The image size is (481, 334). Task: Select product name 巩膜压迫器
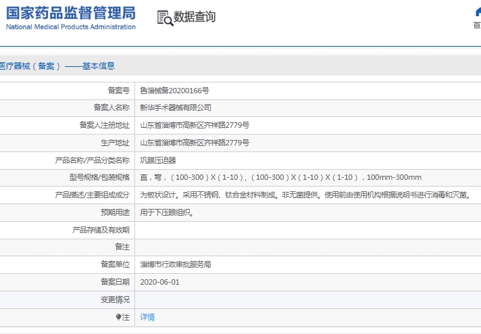tap(158, 160)
